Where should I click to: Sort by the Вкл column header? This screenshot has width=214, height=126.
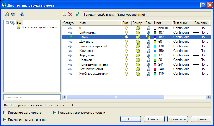click(126, 23)
